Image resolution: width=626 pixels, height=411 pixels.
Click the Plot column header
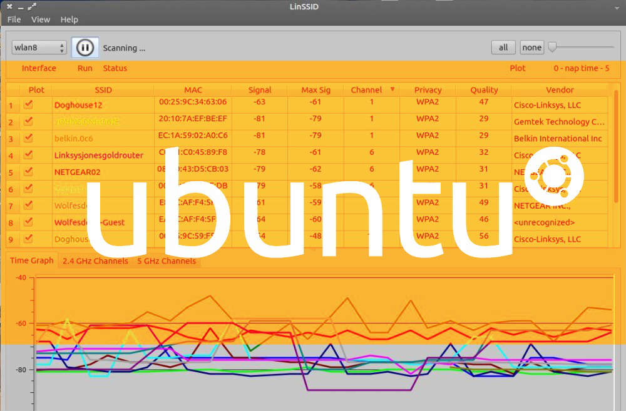[36, 90]
